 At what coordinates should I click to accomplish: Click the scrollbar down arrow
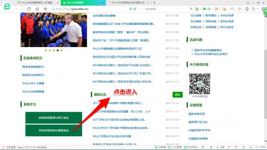tap(265, 141)
